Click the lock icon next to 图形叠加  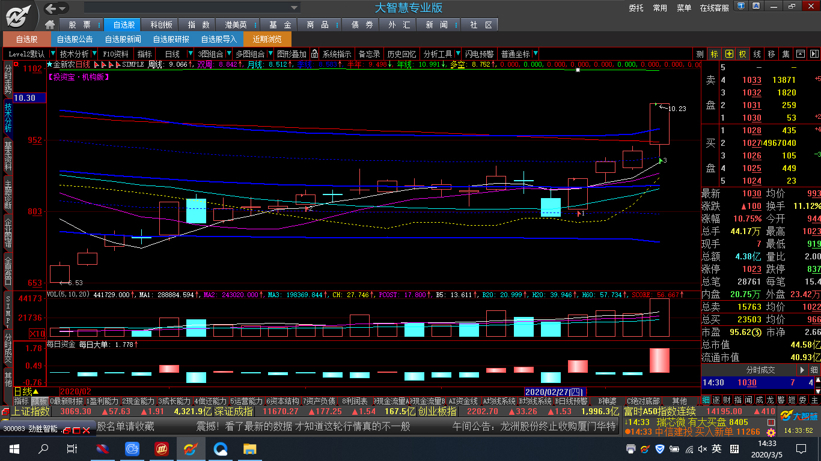pyautogui.click(x=314, y=54)
